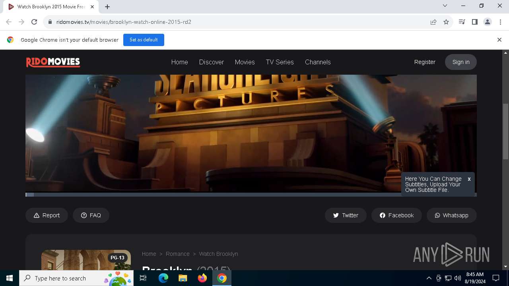This screenshot has width=509, height=286.
Task: Select the Watch Brooklyn 2015 tab
Action: pos(51,7)
